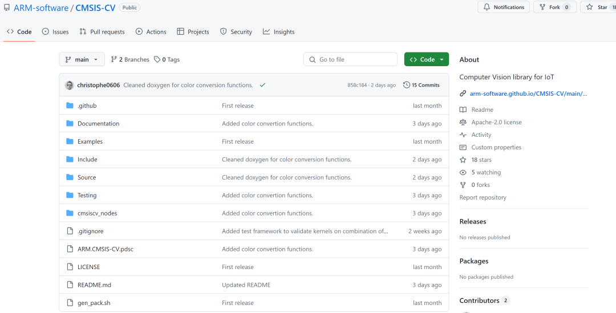The height and width of the screenshot is (313, 616).
Task: Click the fork icon next to 0 forks
Action: [x=463, y=185]
